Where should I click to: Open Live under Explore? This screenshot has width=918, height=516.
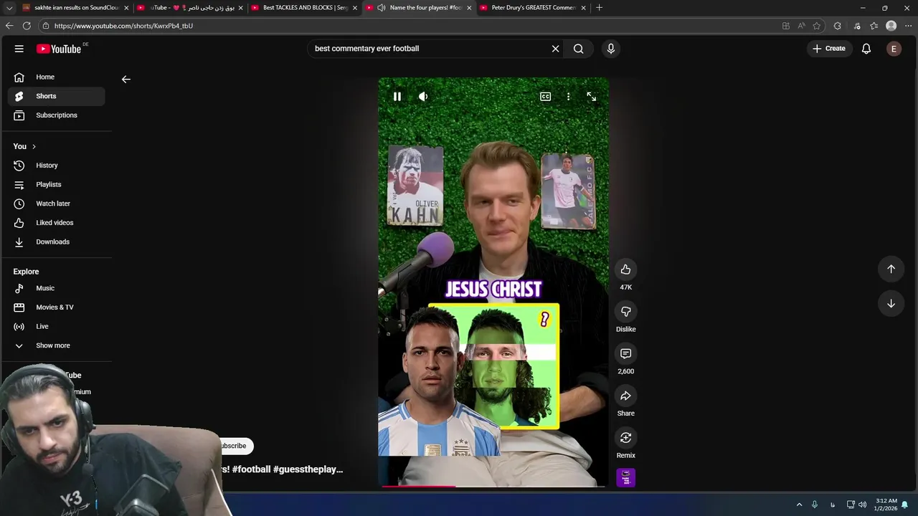tap(56, 326)
